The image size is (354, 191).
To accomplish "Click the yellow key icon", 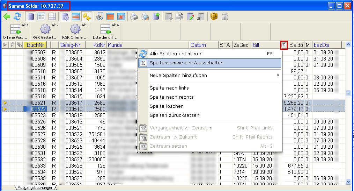I will 87,16.
